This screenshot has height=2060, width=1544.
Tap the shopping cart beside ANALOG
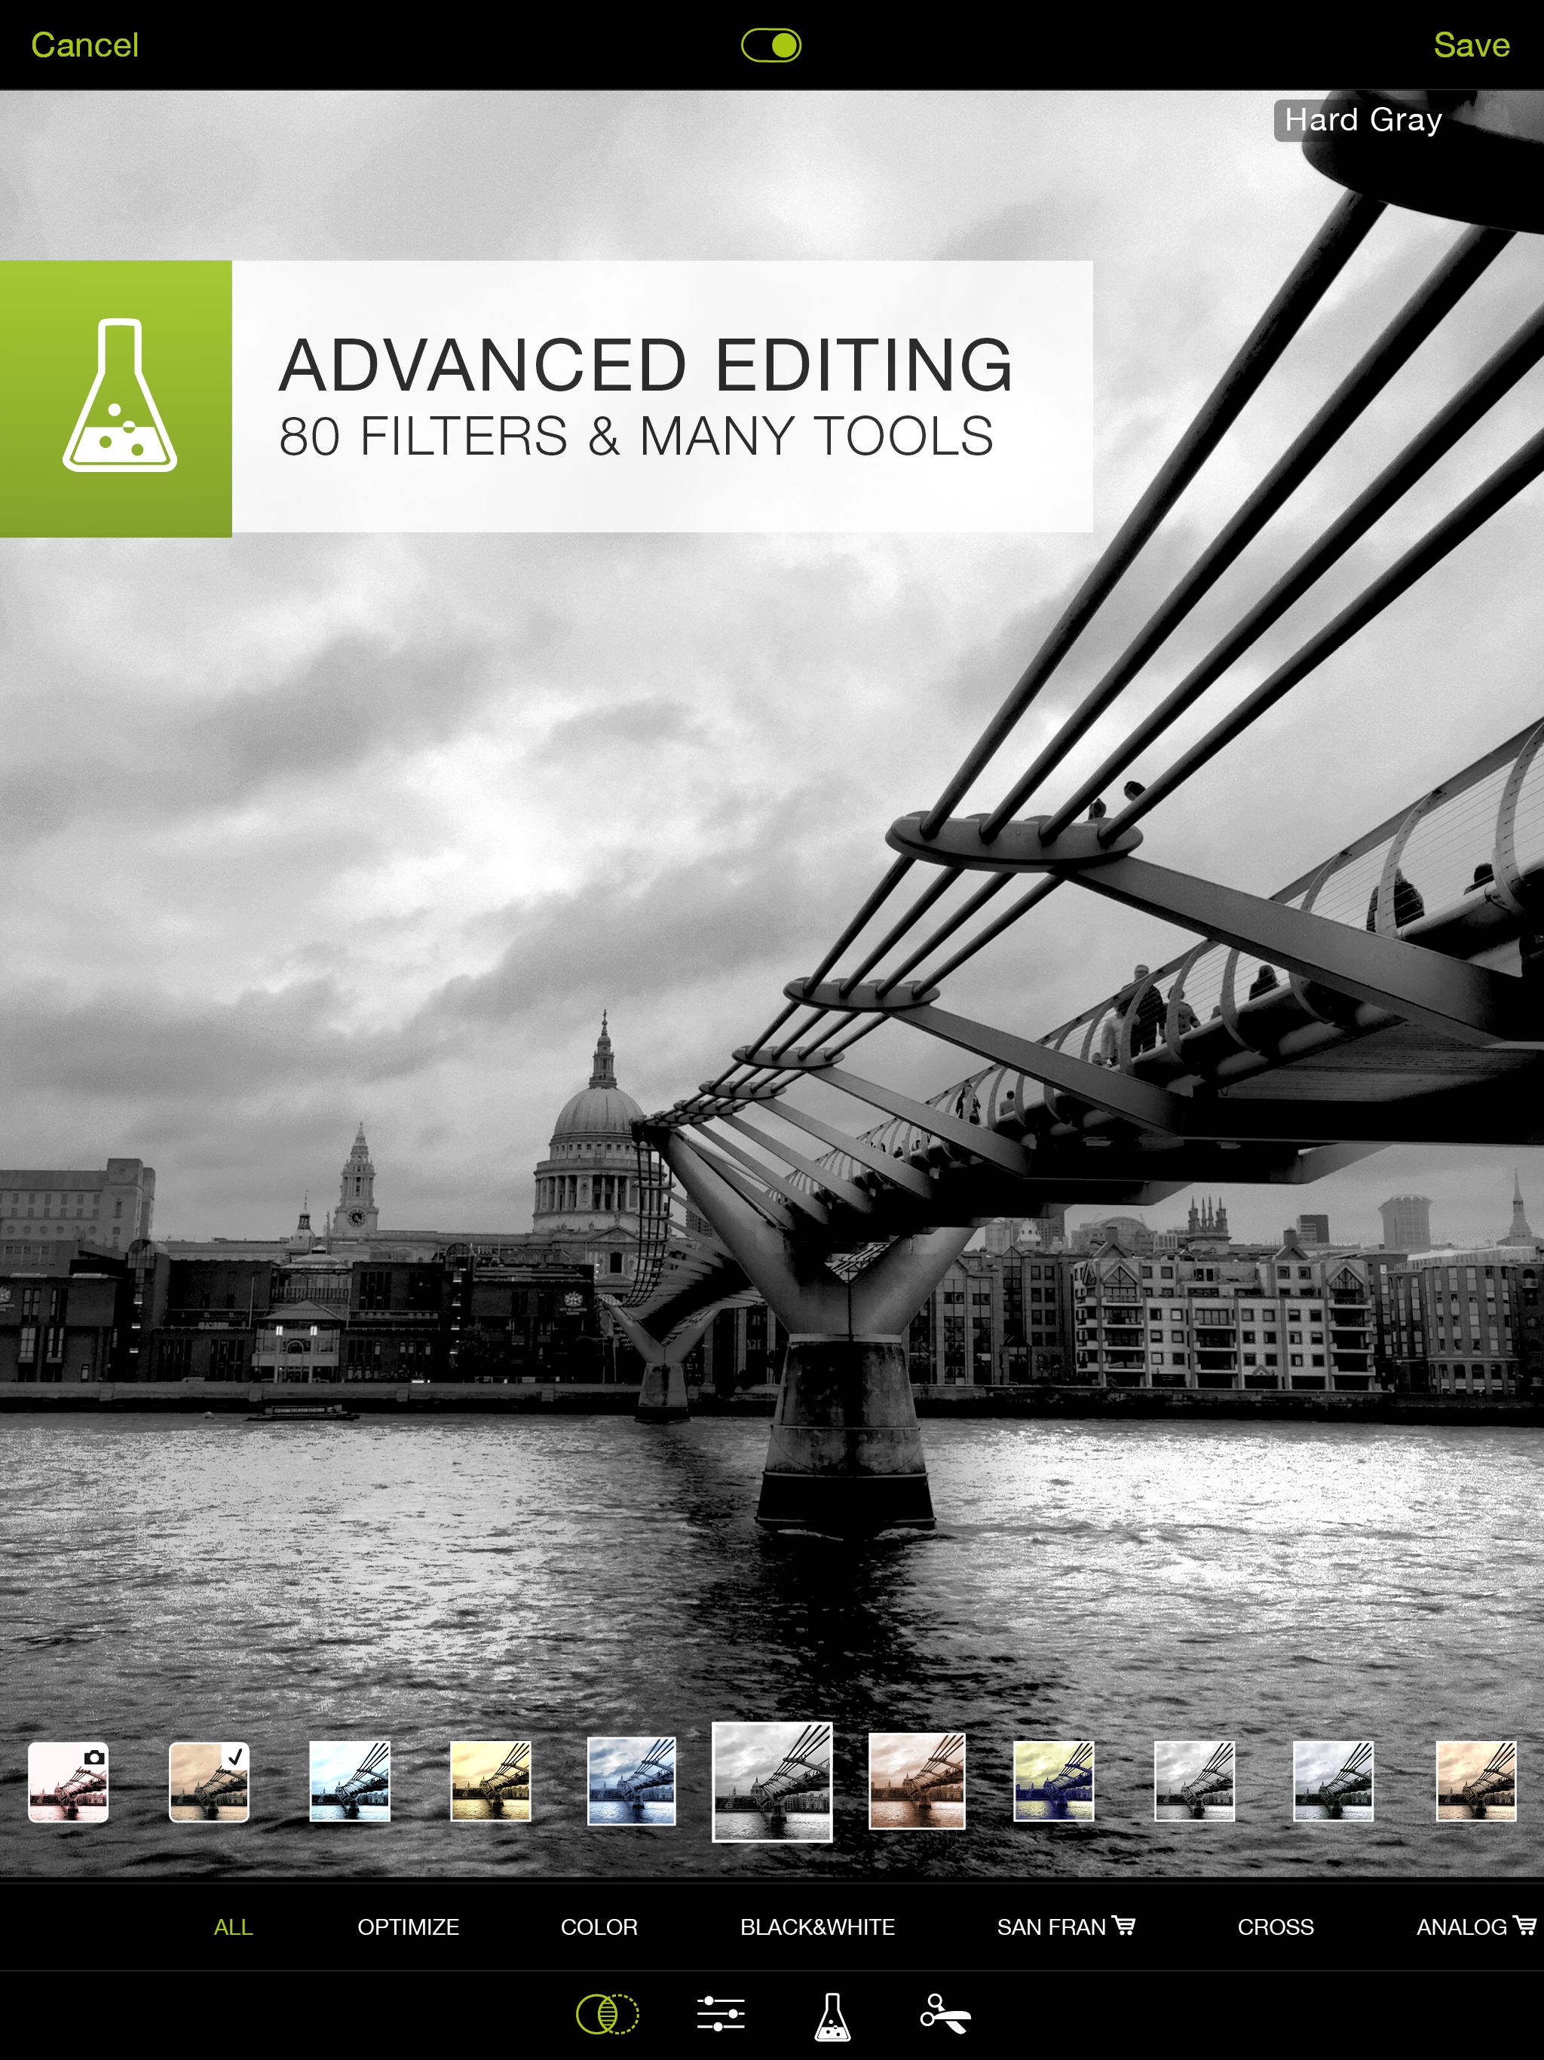[x=1524, y=1925]
